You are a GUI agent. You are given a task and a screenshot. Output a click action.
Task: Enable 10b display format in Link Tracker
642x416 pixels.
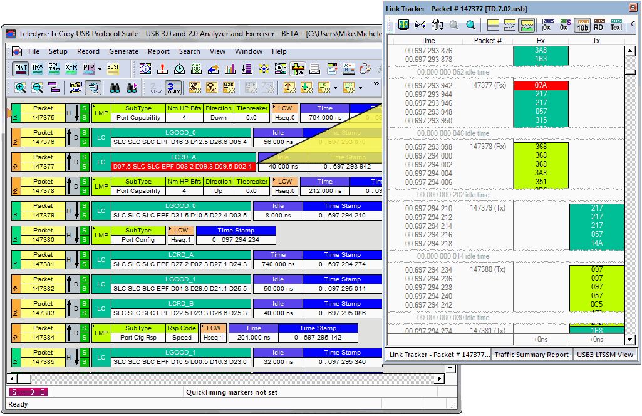(582, 25)
